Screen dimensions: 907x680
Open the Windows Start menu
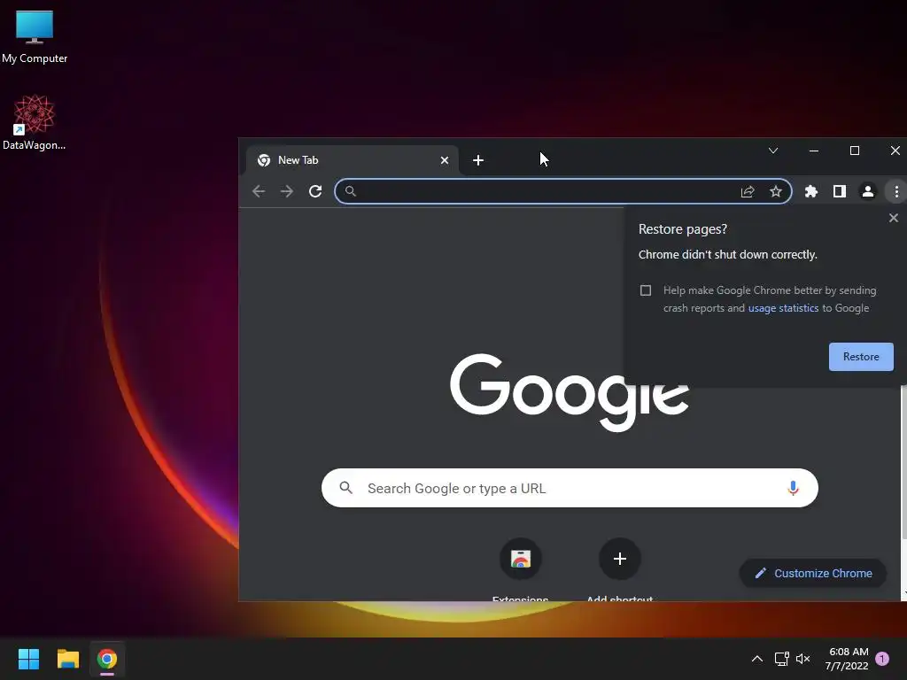(x=28, y=659)
